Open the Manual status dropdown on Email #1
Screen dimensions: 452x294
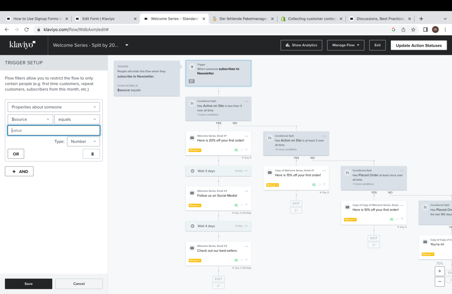pyautogui.click(x=194, y=150)
